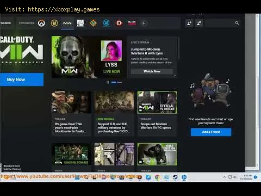Open the Official PC Trailer thumbnail

[x=157, y=102]
